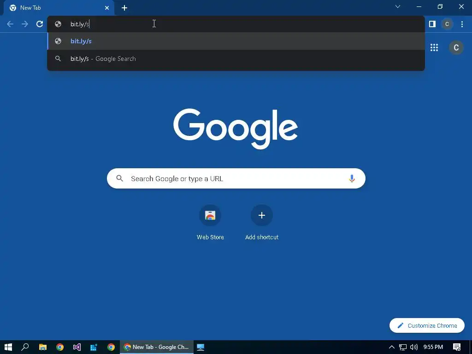Open volume control tray icon

tap(414, 347)
